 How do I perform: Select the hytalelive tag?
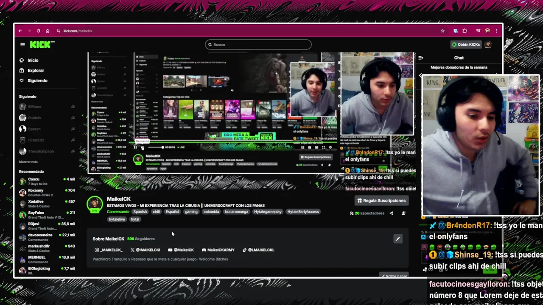pos(117,219)
